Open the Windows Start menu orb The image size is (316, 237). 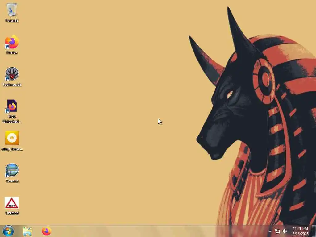click(8, 231)
